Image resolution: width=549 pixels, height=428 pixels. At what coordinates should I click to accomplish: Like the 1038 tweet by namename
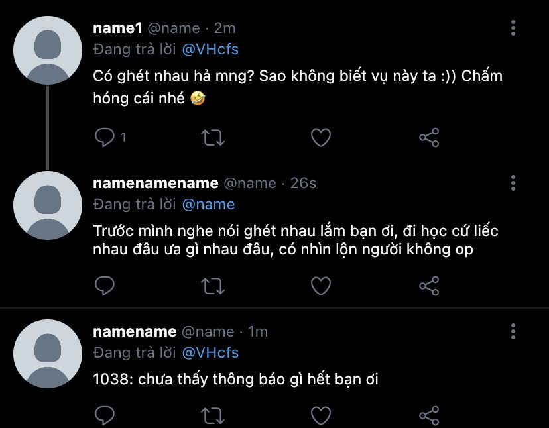pyautogui.click(x=321, y=415)
